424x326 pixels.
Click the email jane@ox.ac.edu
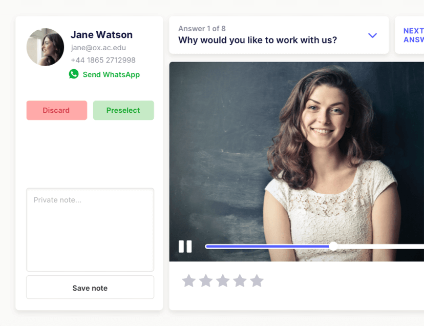pyautogui.click(x=98, y=48)
